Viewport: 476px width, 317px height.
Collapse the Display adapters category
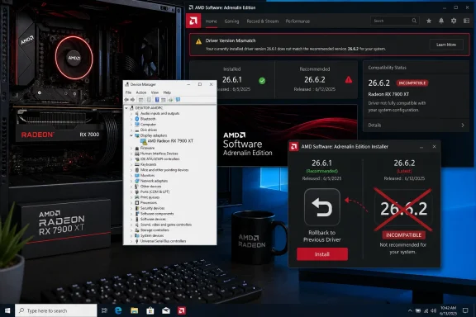point(131,135)
